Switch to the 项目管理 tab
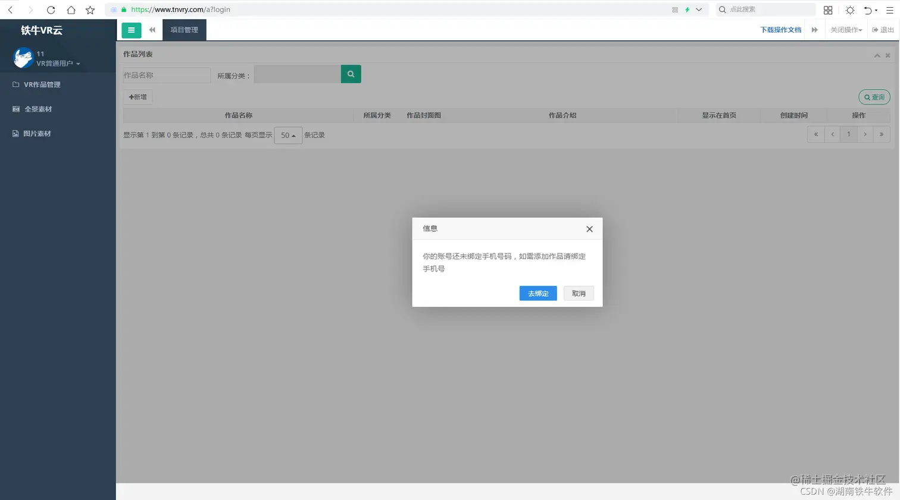 point(184,29)
